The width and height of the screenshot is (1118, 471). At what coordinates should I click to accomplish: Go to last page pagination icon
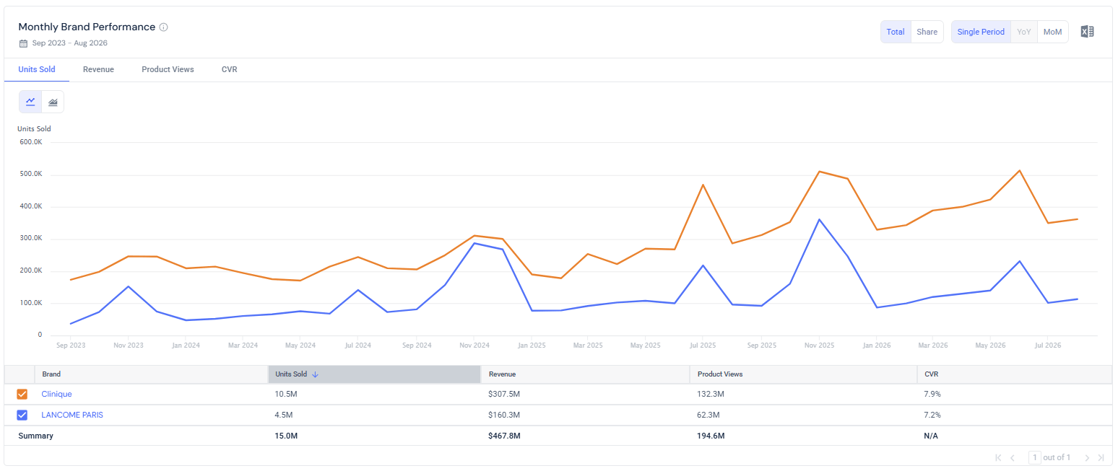tap(1101, 458)
